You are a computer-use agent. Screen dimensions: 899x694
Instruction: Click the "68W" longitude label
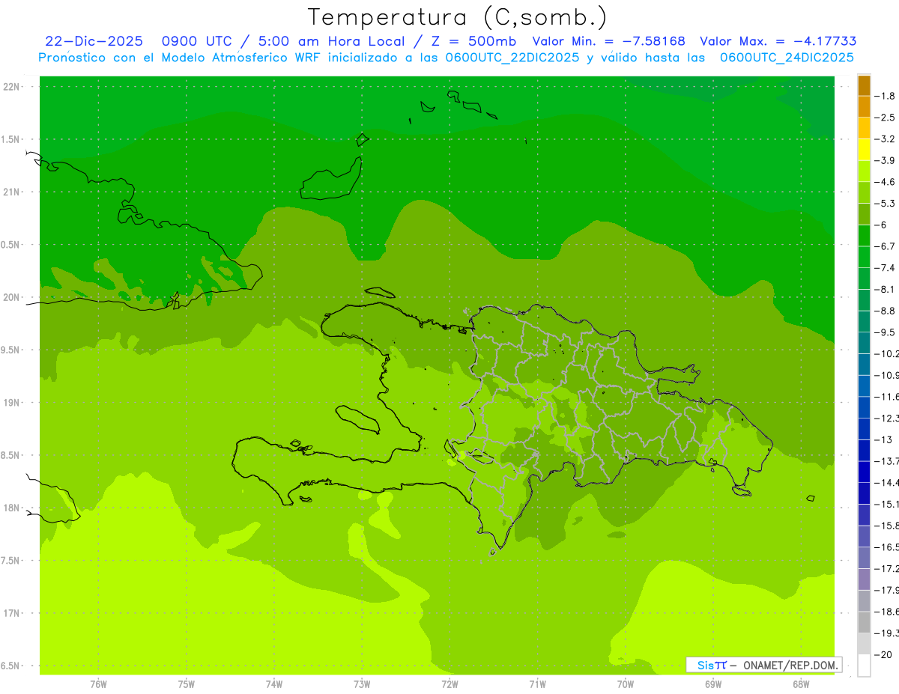(801, 684)
